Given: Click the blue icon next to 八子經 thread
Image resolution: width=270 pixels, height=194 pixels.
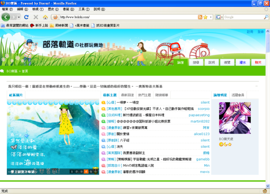Looking at the screenshot, I should tap(103, 140).
